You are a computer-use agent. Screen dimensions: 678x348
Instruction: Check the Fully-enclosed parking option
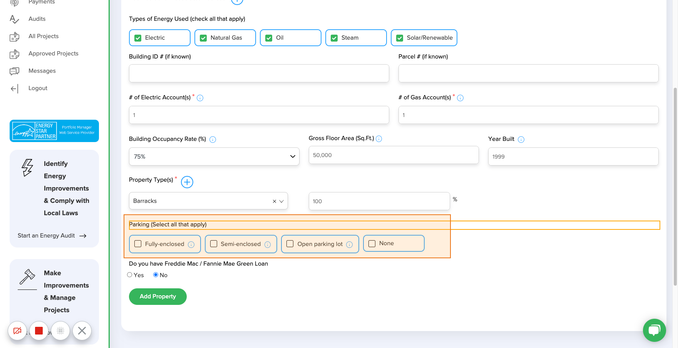[x=138, y=244]
